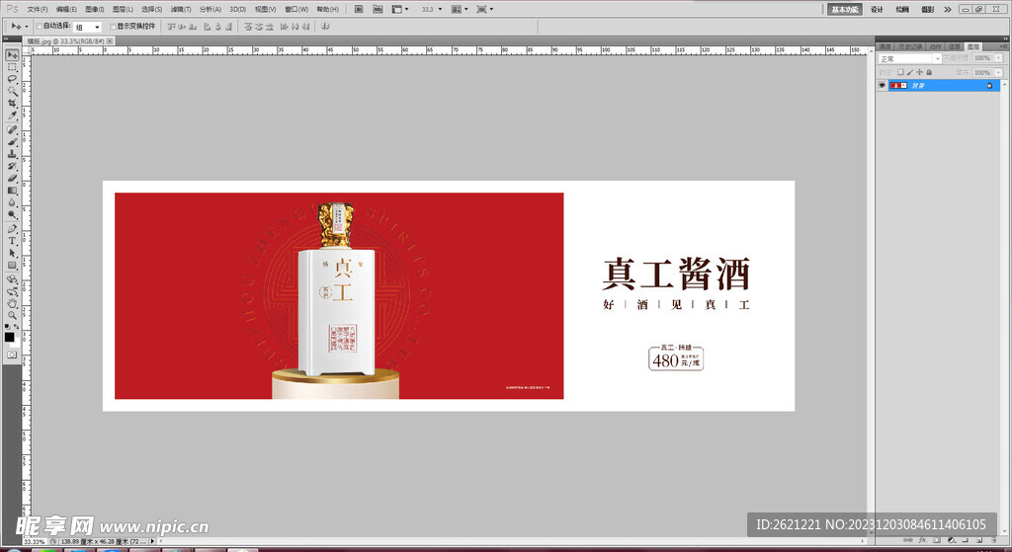Open the view extras dropdown
The height and width of the screenshot is (552, 1012).
pyautogui.click(x=400, y=9)
